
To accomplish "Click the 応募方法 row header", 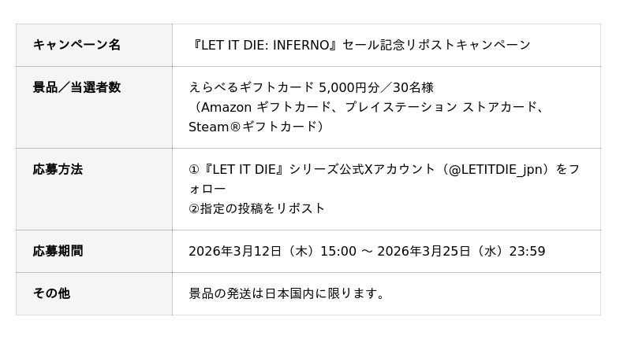I will [58, 169].
